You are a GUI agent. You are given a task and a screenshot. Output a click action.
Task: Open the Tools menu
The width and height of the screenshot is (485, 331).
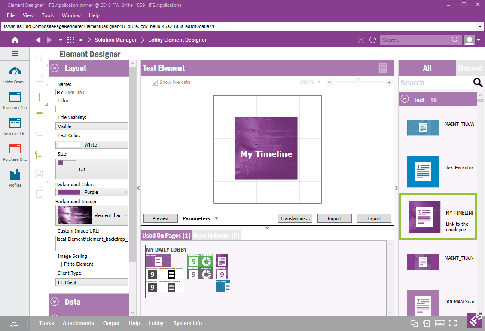tap(48, 15)
